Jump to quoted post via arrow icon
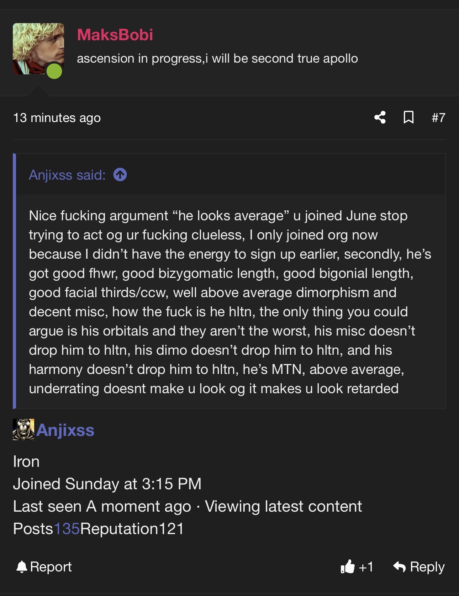The image size is (459, 596). tap(120, 175)
